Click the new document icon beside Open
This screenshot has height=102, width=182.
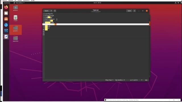pyautogui.click(x=55, y=11)
